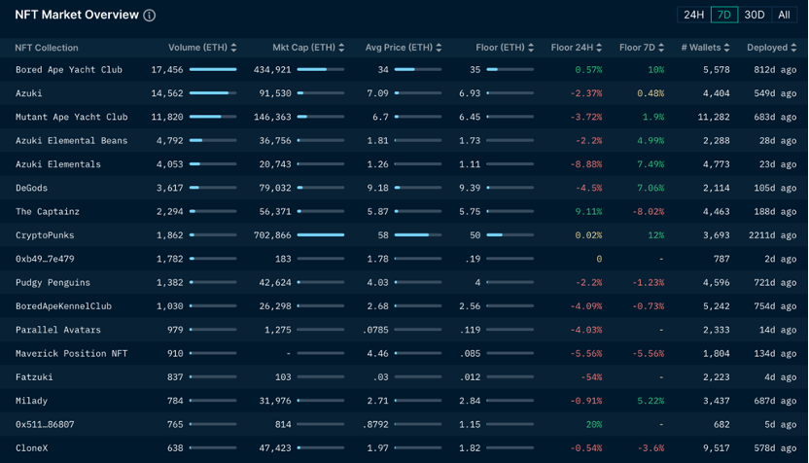Click the NFT Collection column header
Screen dimensions: 809x463
coord(47,48)
